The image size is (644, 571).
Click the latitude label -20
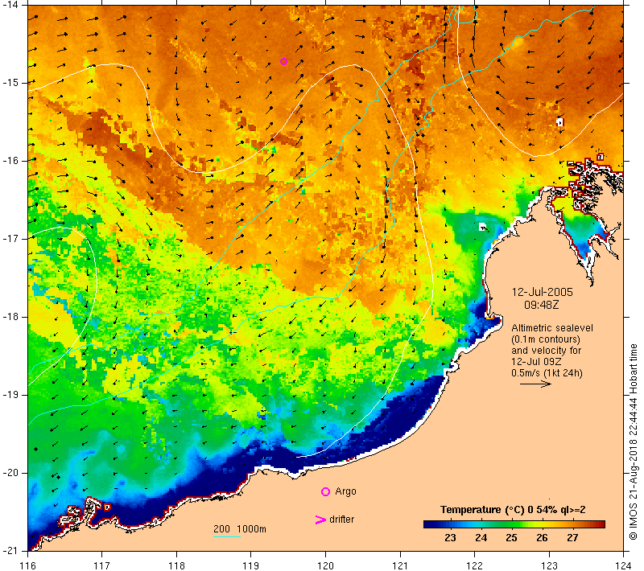tap(10, 473)
